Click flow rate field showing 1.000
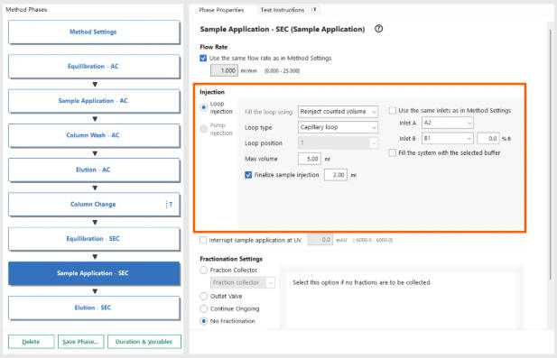 point(224,70)
